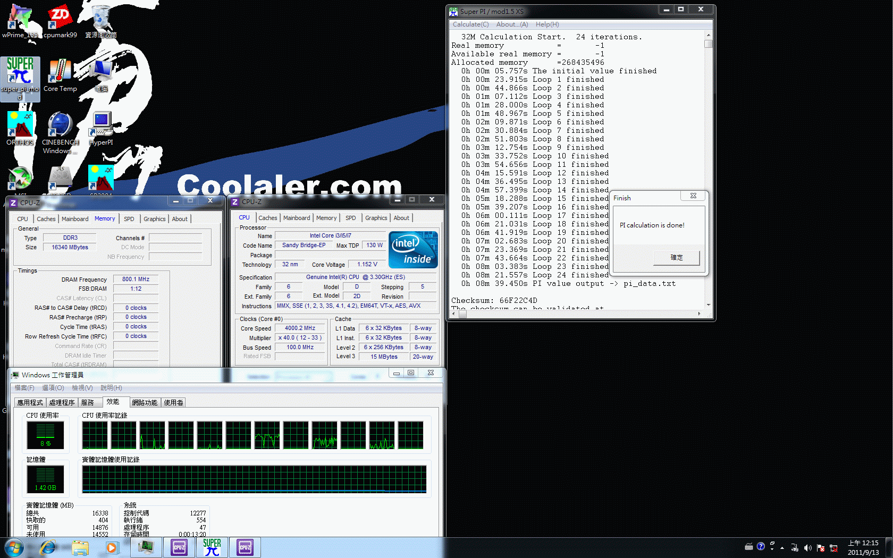Open the Recycle Bin (資源回收筒) desktop icon
Screen dimensions: 893x558
[x=100, y=21]
